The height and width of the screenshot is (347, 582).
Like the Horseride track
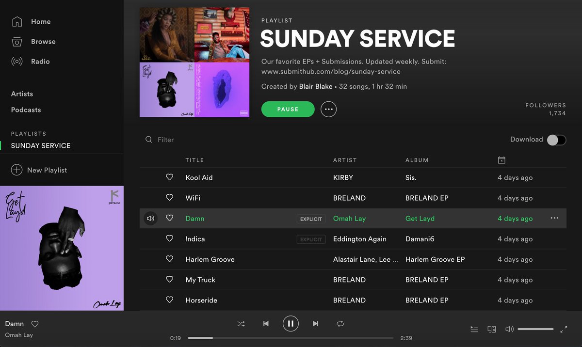click(x=170, y=300)
